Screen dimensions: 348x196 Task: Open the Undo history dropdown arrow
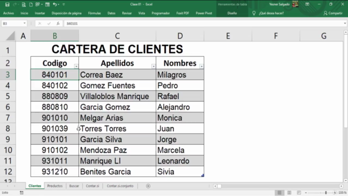click(58, 4)
